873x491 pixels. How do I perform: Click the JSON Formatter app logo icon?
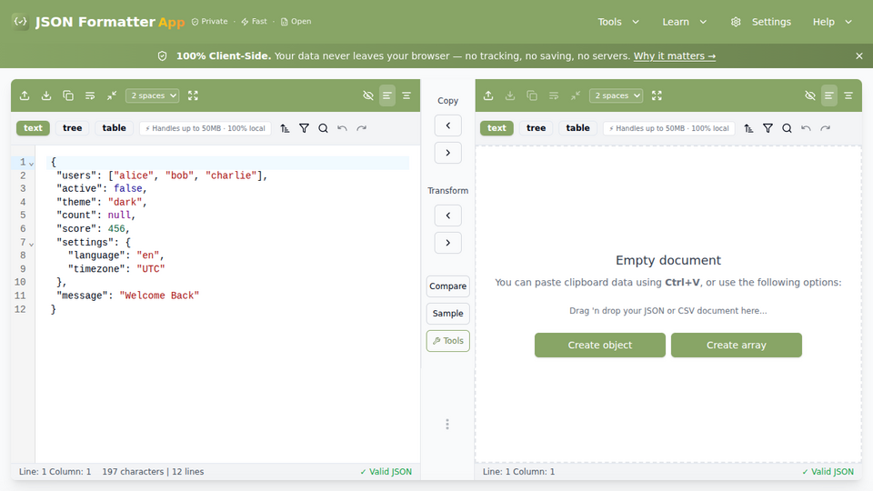click(x=21, y=22)
